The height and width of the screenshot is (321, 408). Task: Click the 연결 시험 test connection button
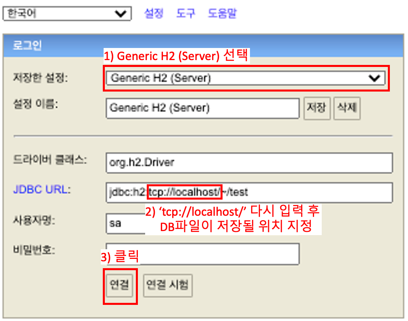click(168, 285)
